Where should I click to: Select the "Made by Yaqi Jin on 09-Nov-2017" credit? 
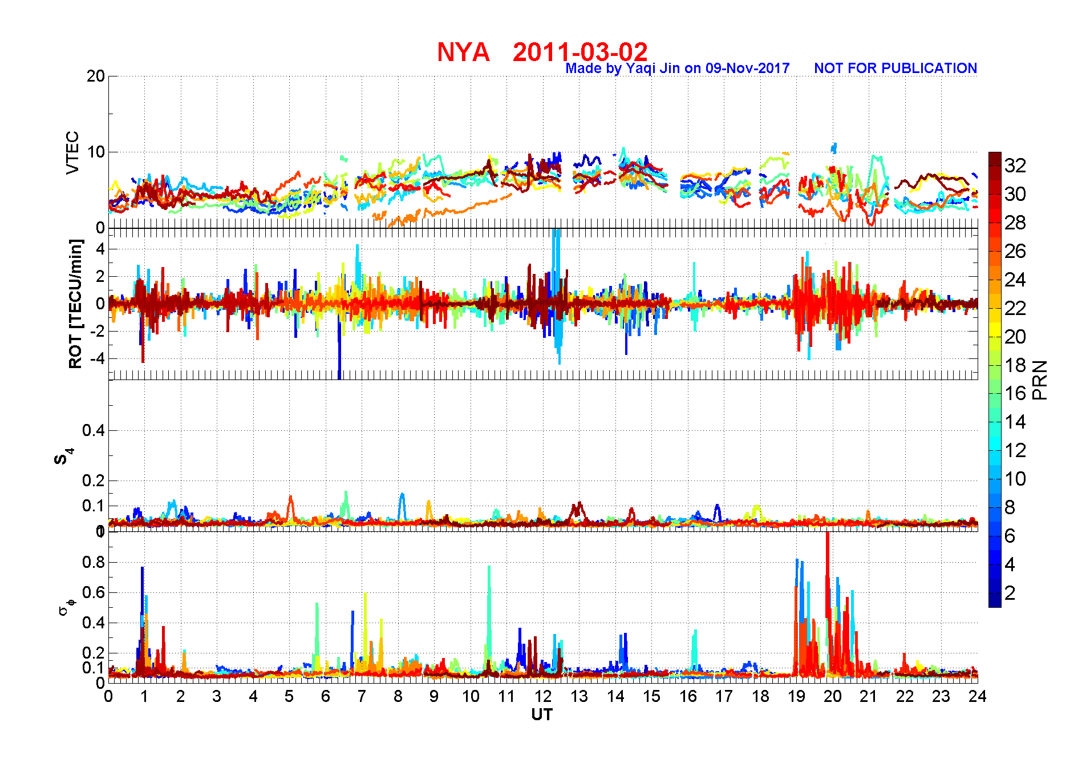[678, 68]
